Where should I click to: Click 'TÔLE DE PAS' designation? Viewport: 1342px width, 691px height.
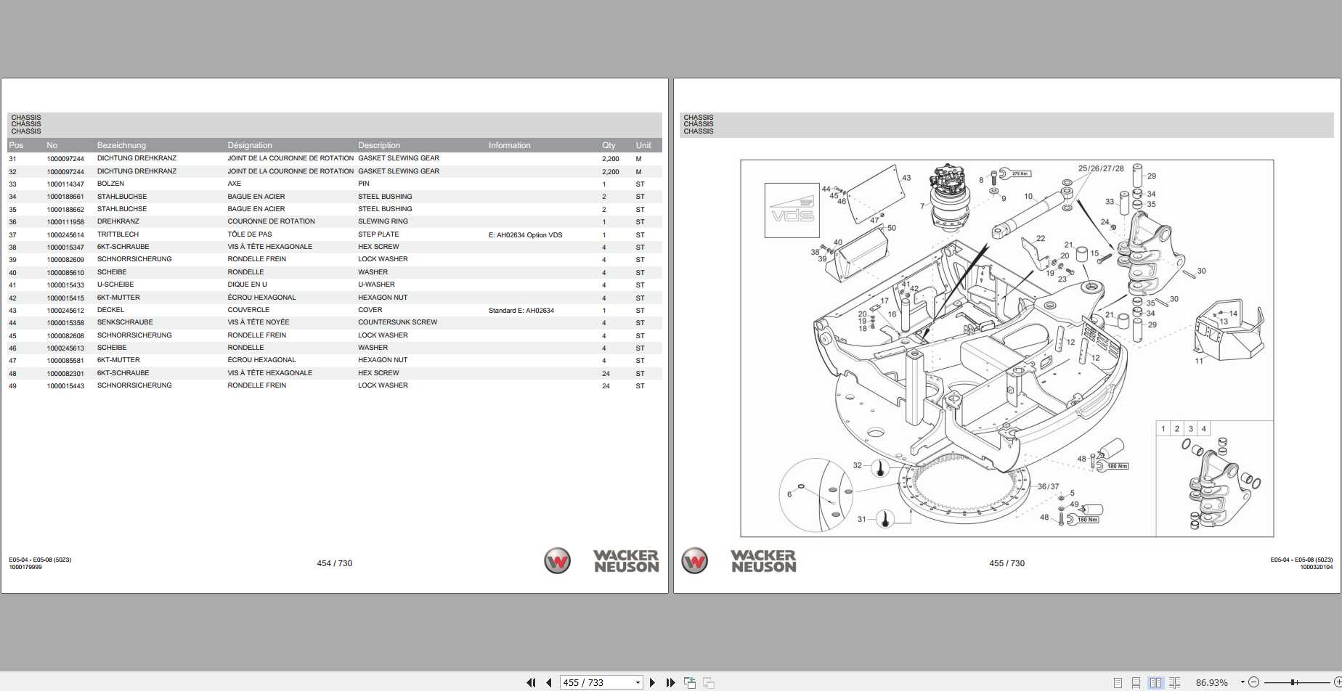[250, 234]
